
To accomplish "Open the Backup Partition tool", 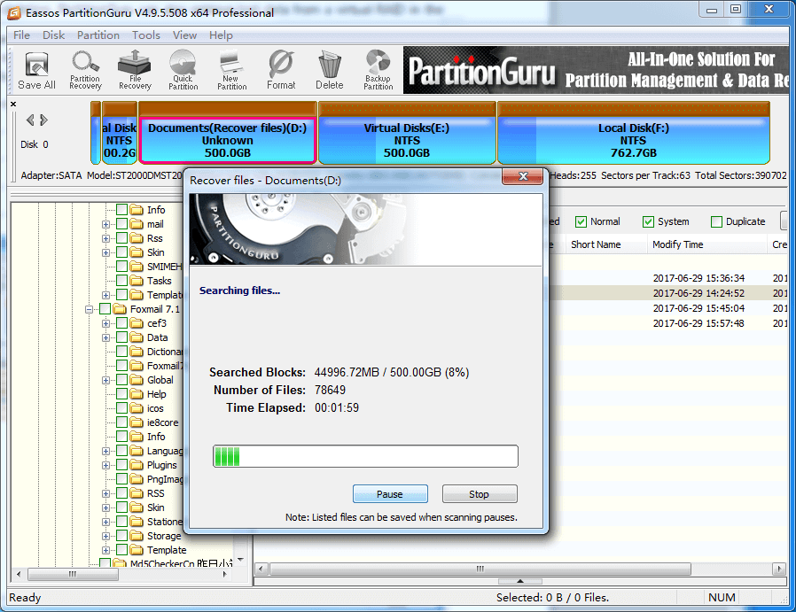I will click(378, 71).
